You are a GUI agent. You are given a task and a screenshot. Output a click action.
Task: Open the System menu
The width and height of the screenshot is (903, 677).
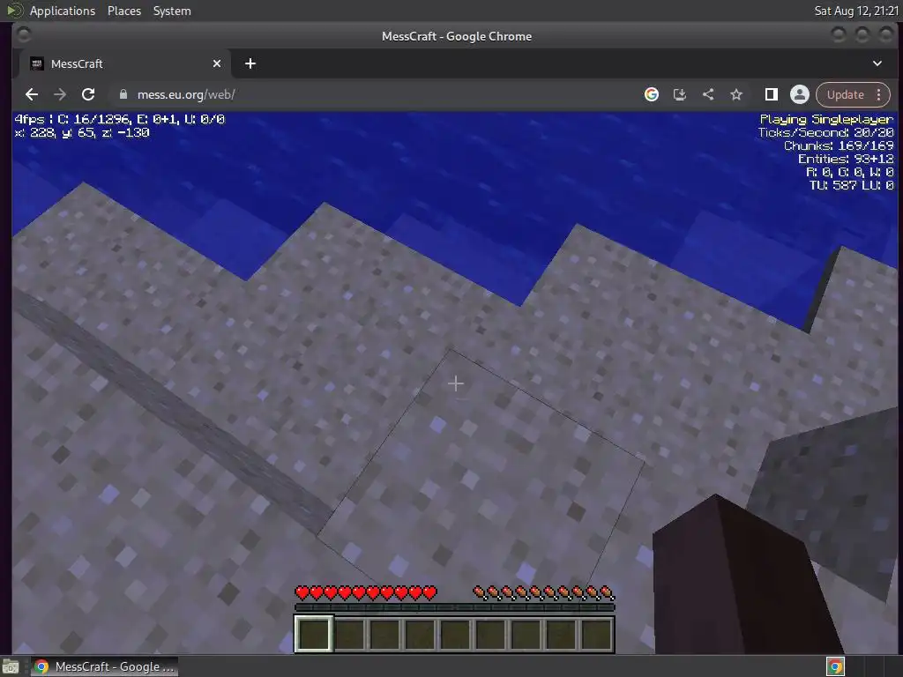(x=172, y=11)
